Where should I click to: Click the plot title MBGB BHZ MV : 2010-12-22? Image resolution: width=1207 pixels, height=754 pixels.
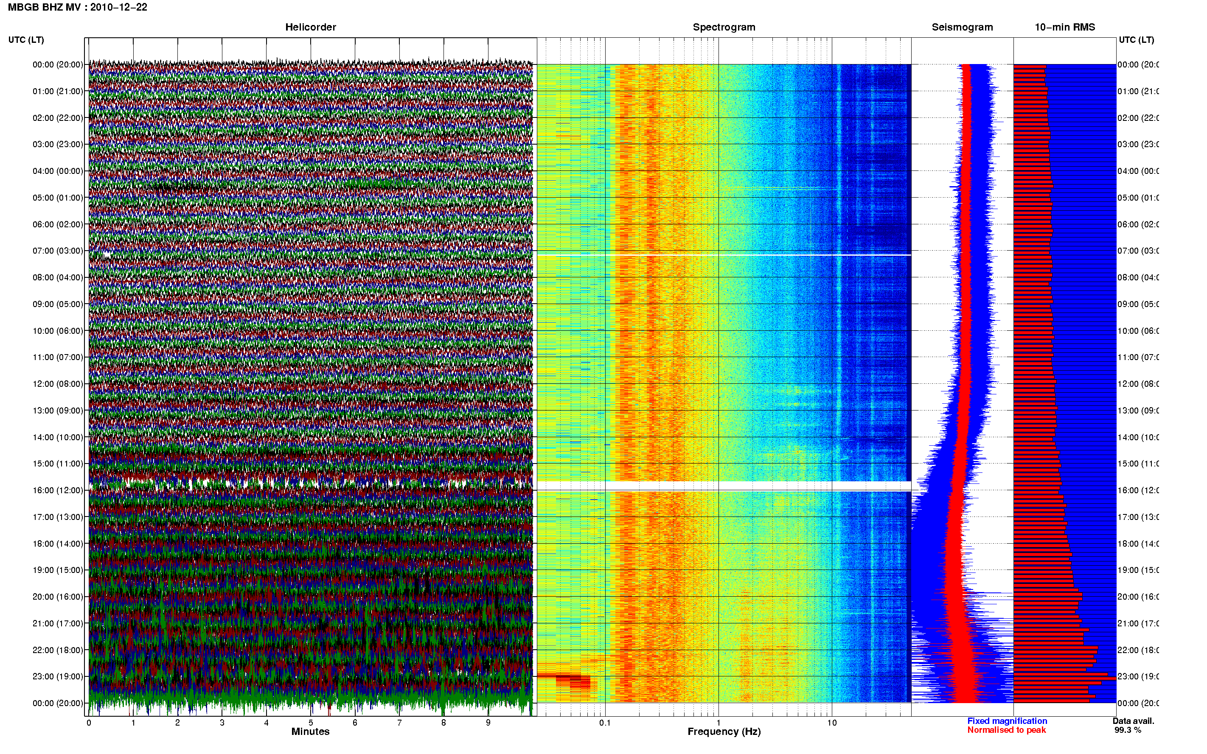point(77,7)
